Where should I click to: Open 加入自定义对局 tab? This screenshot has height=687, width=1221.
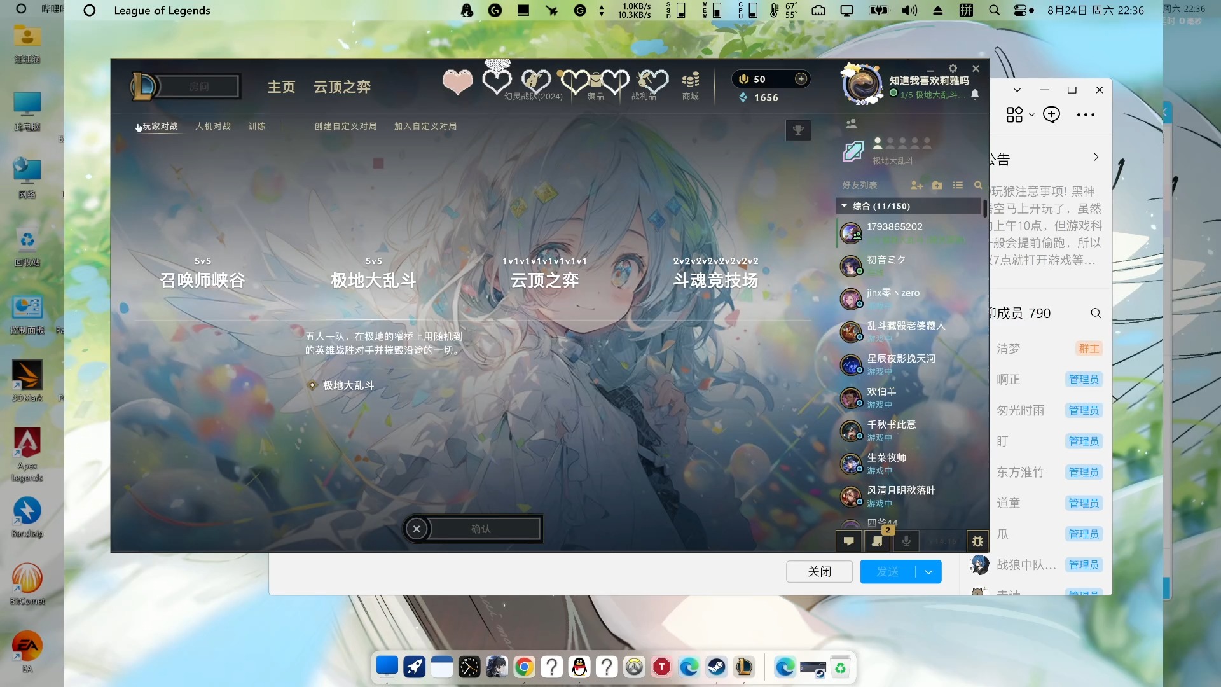pyautogui.click(x=425, y=126)
